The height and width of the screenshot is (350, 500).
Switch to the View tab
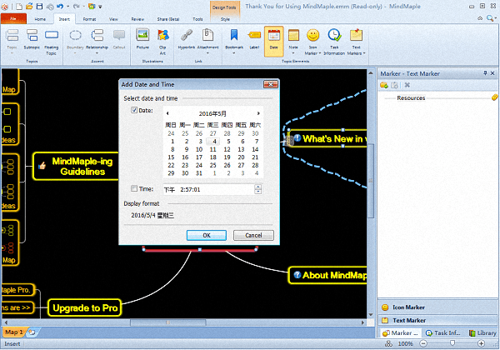tap(113, 19)
